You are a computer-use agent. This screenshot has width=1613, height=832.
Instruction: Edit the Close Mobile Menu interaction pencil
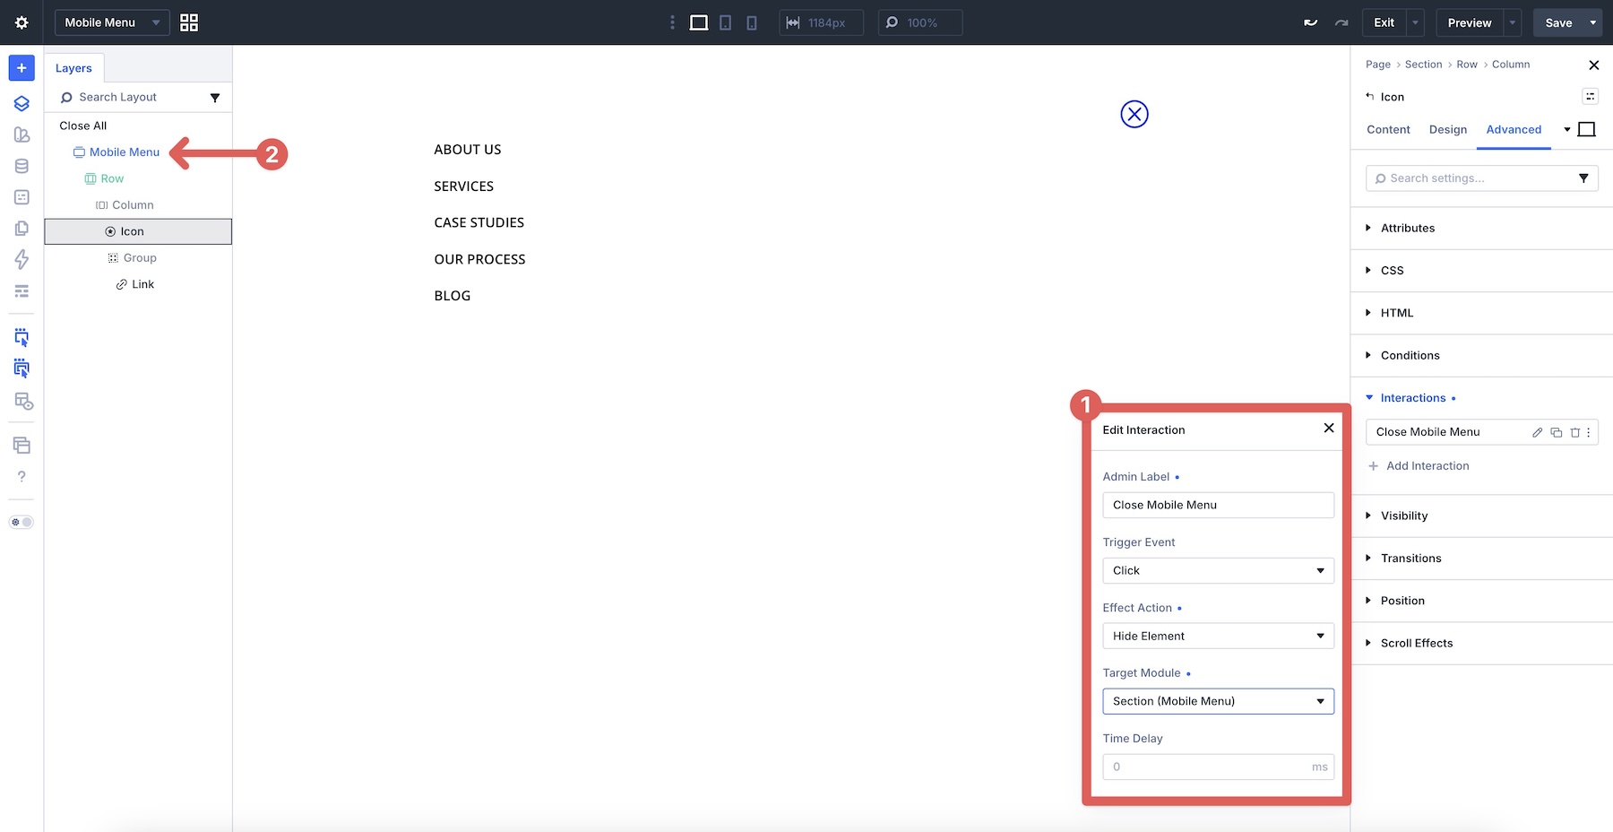pos(1537,432)
